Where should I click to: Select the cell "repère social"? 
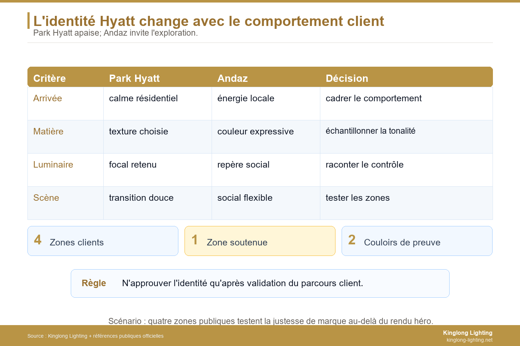point(243,165)
